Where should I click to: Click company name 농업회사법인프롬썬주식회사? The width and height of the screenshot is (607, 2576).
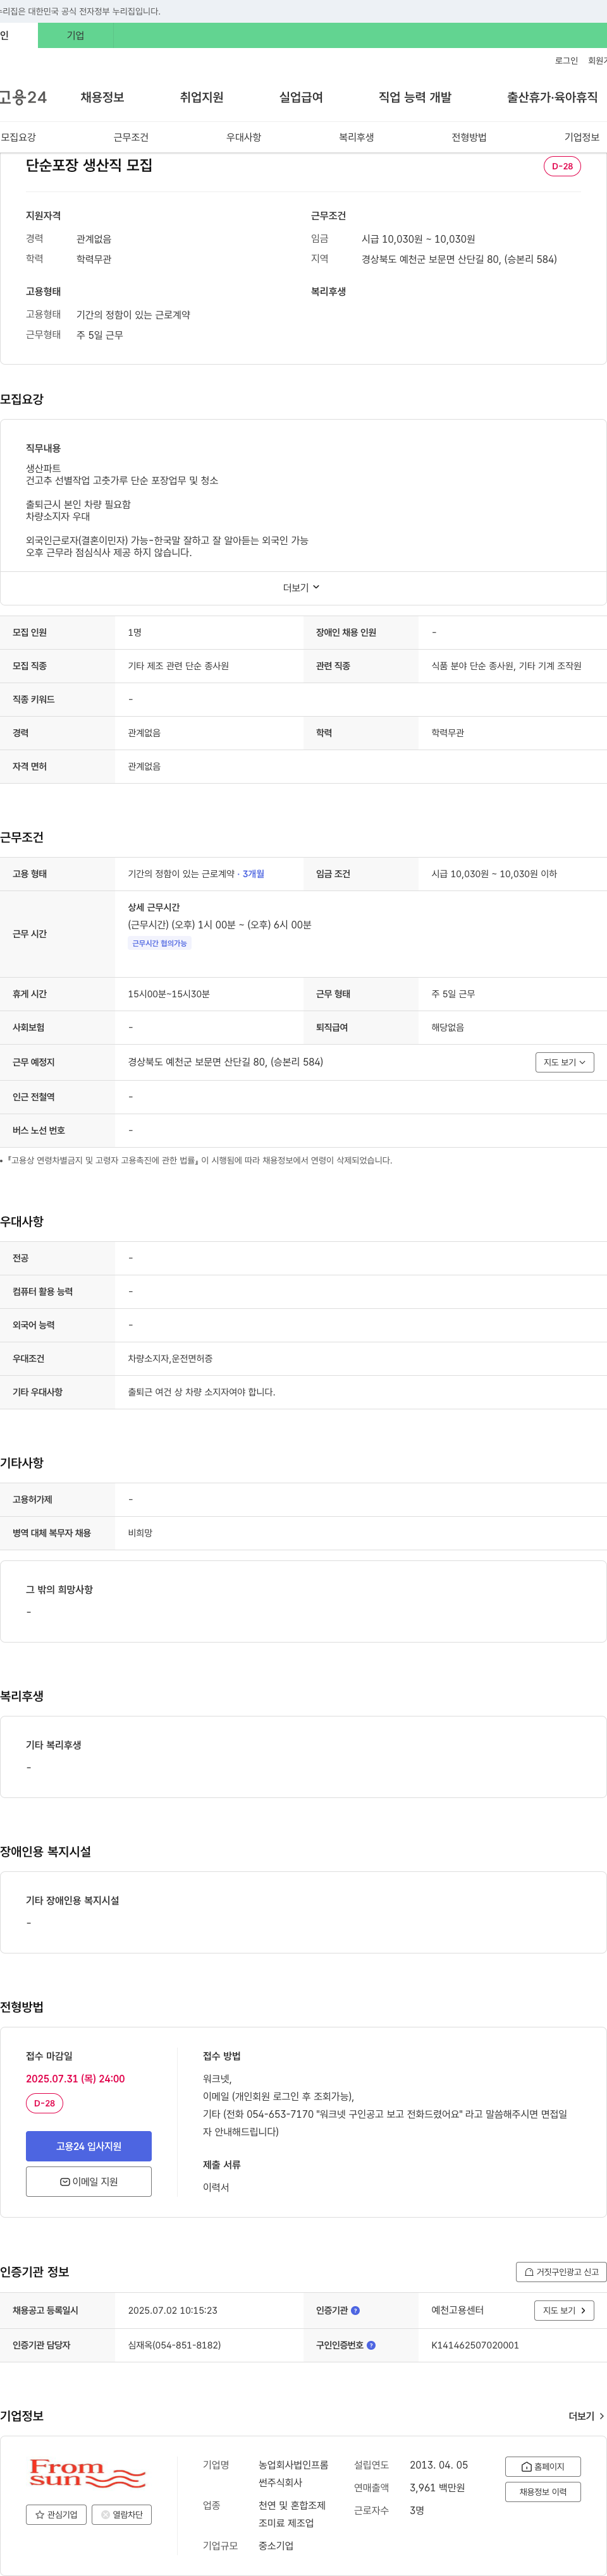click(294, 2474)
